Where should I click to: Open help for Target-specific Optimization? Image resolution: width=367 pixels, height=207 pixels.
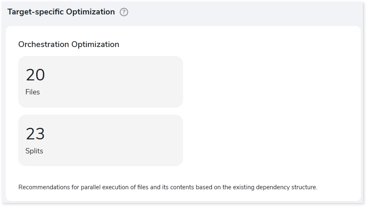(124, 12)
